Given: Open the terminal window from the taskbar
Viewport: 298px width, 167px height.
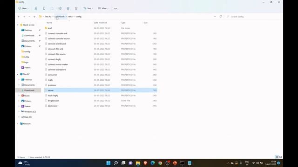Looking at the screenshot, I should click(x=182, y=163).
